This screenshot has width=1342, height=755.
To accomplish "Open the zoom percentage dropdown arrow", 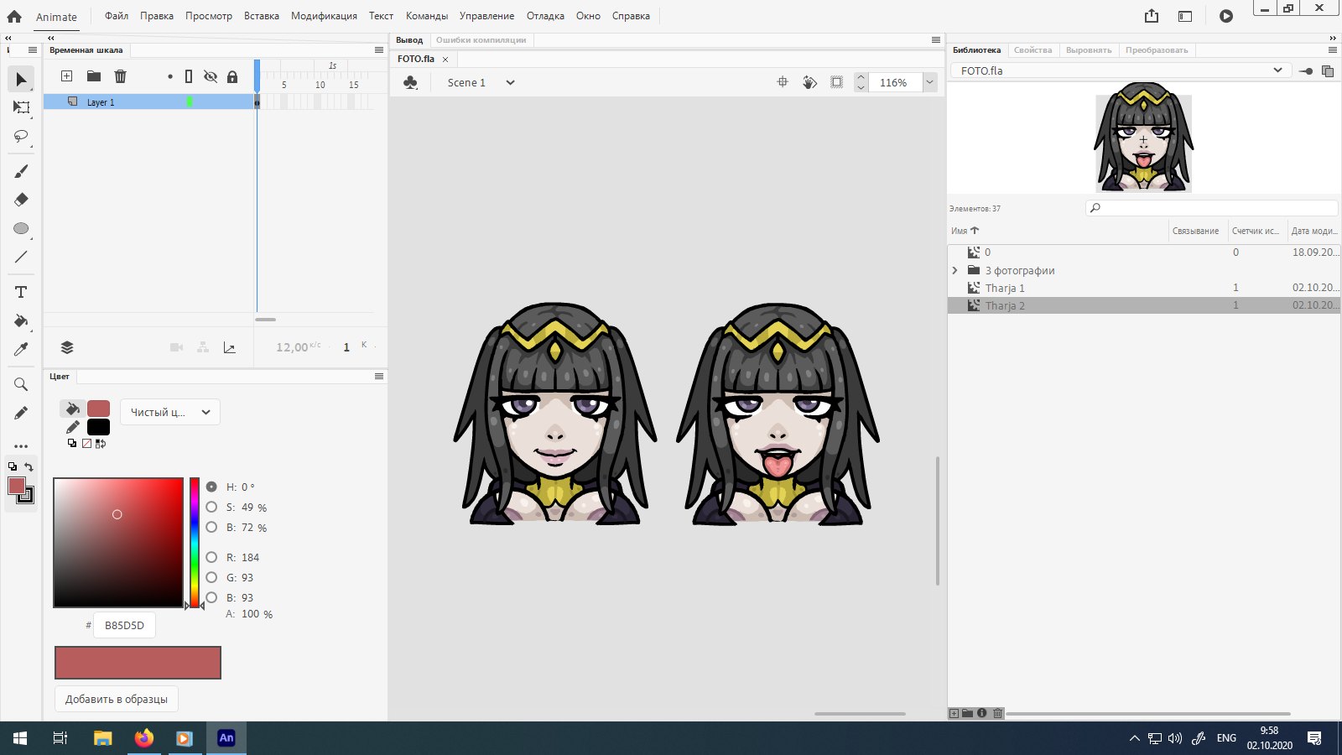I will coord(929,82).
